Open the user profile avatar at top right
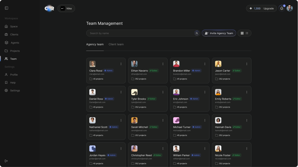Image resolution: width=298 pixels, height=167 pixels. [x=289, y=9]
